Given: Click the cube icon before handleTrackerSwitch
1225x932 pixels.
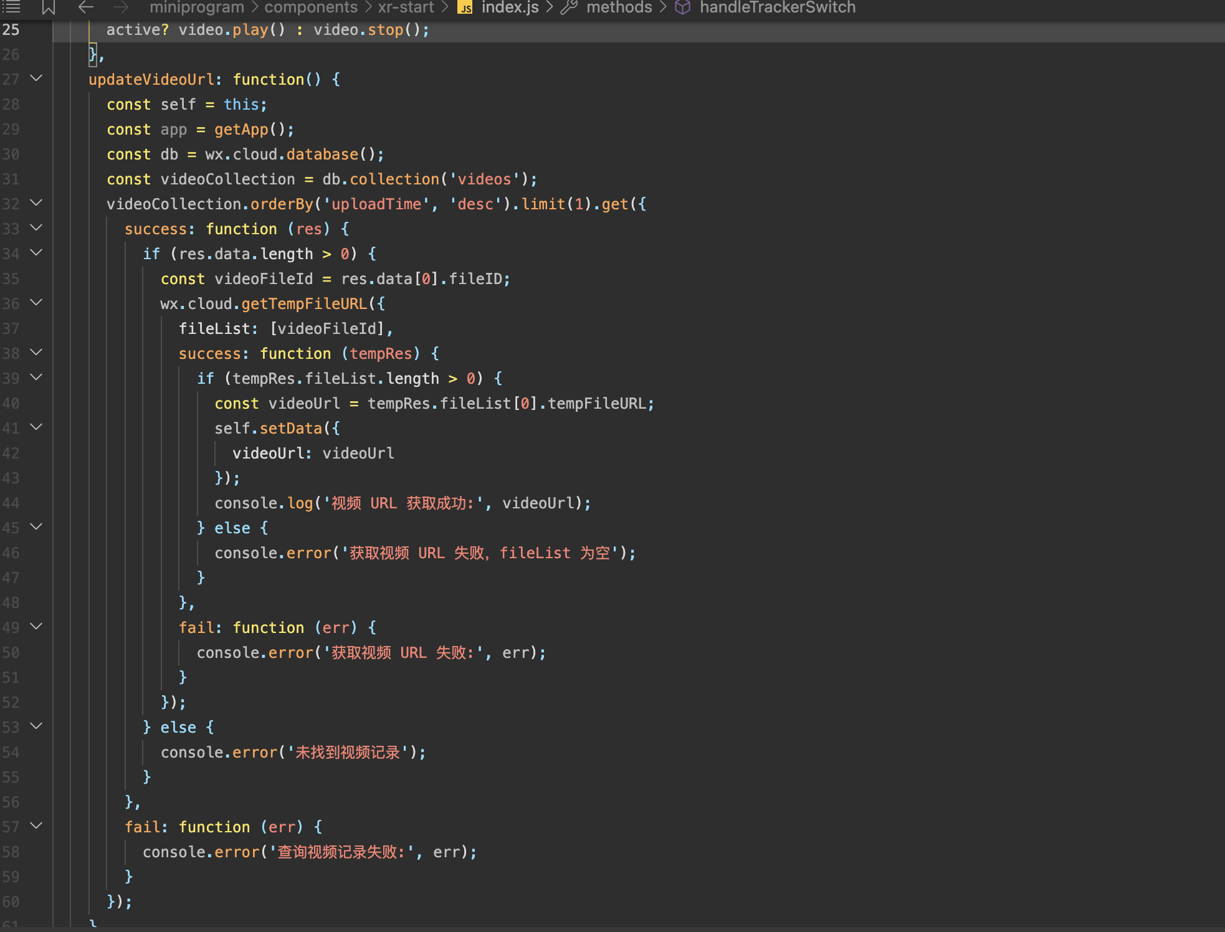Looking at the screenshot, I should coord(683,7).
